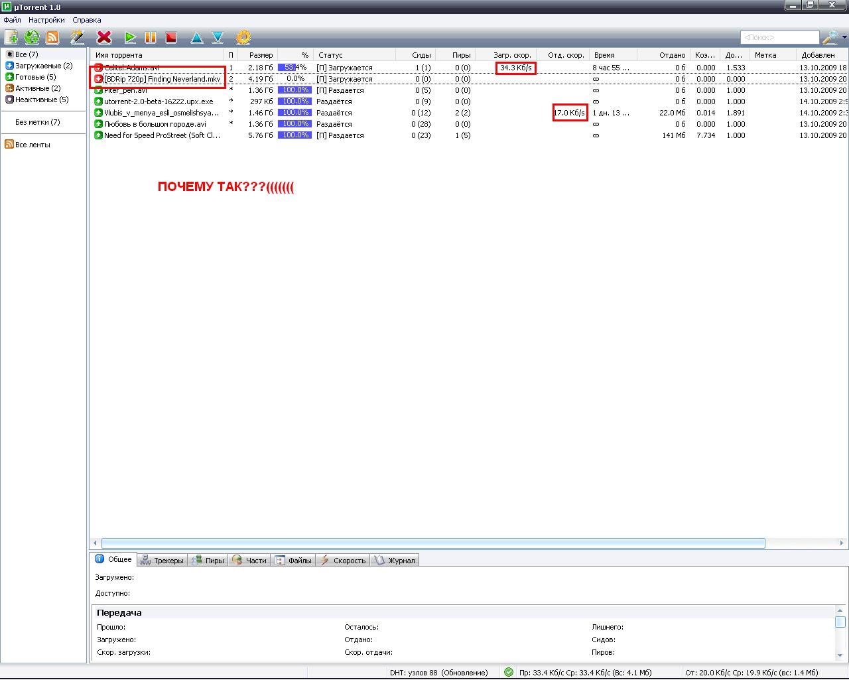Viewport: 849px width, 680px height.
Task: Click Add Torrent from URL icon
Action: coord(31,37)
